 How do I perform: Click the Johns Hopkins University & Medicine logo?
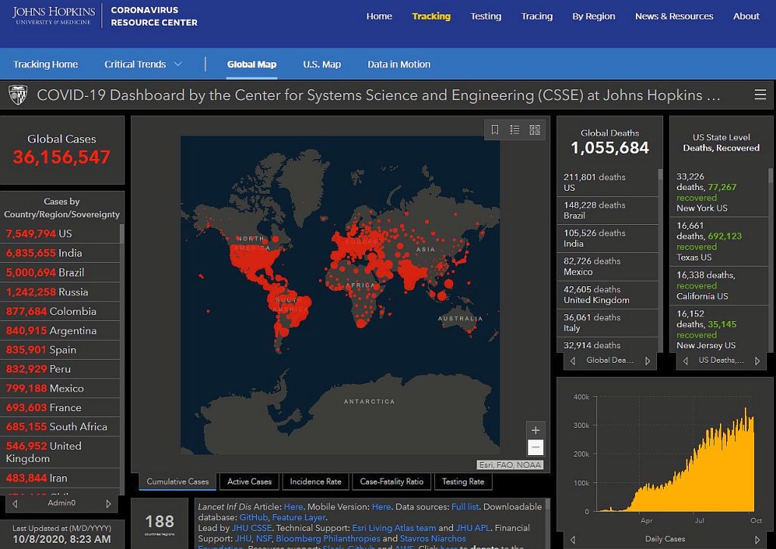[54, 15]
